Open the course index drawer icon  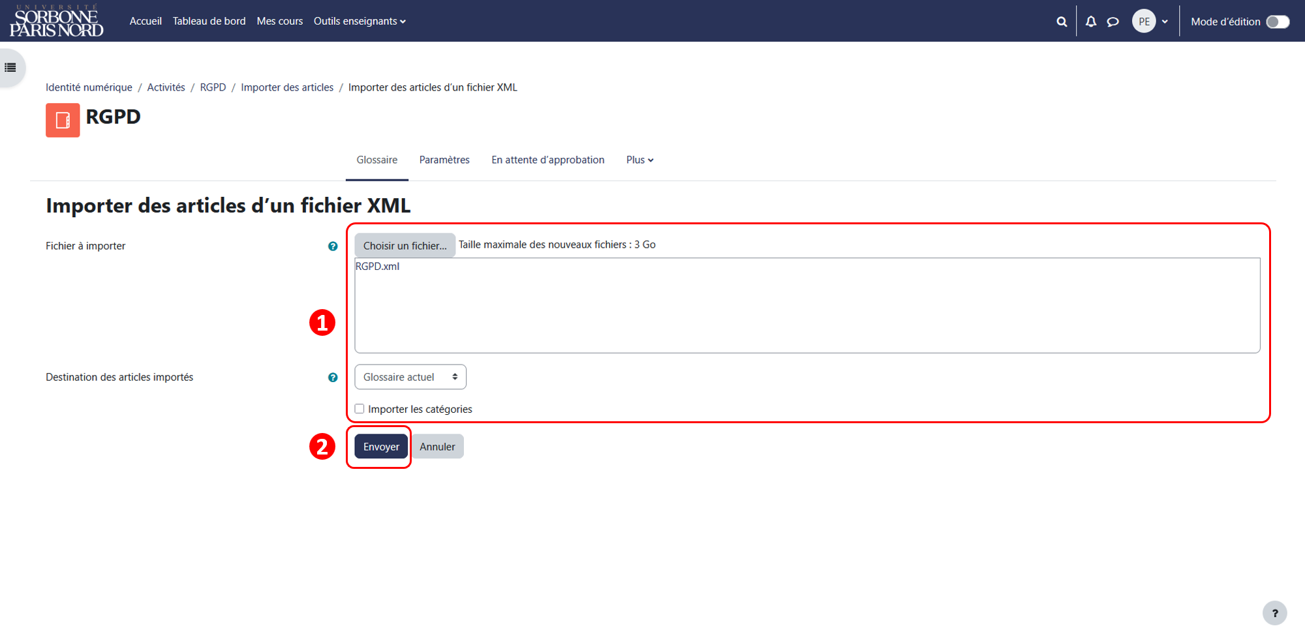[x=10, y=67]
